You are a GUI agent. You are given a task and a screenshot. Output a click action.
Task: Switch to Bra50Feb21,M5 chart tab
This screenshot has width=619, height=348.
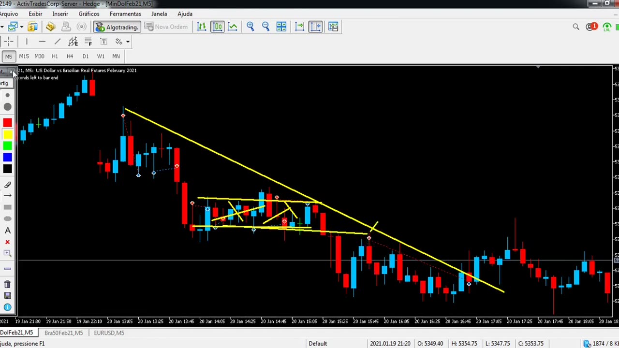click(63, 333)
